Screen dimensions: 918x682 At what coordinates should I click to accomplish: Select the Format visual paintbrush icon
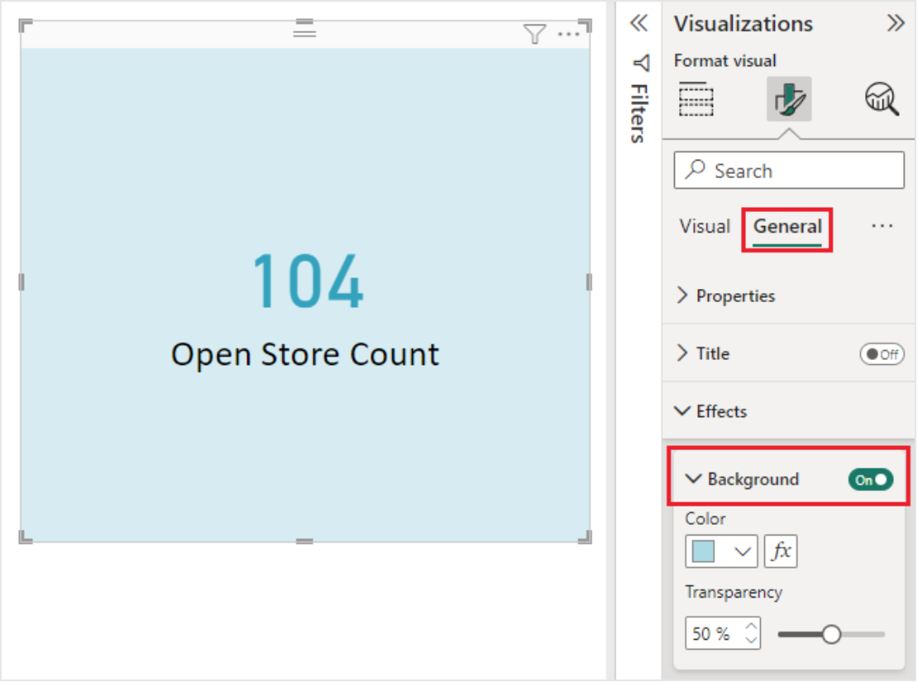pyautogui.click(x=789, y=99)
